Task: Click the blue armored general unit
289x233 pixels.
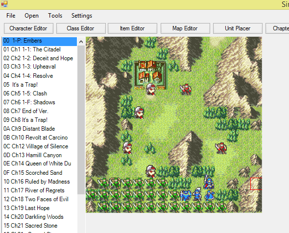Action: (186, 196)
